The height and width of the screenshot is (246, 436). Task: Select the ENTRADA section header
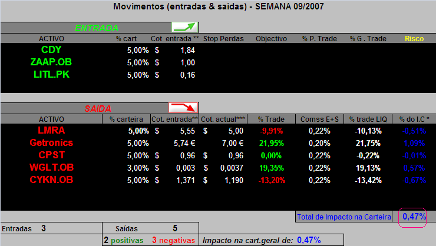97,28
